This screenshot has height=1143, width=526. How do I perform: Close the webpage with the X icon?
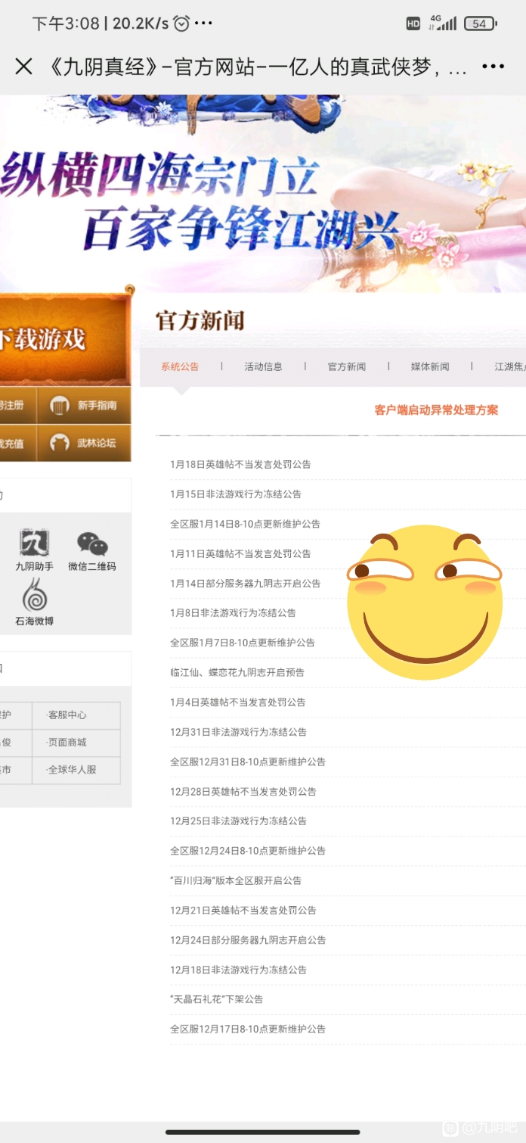pyautogui.click(x=24, y=67)
